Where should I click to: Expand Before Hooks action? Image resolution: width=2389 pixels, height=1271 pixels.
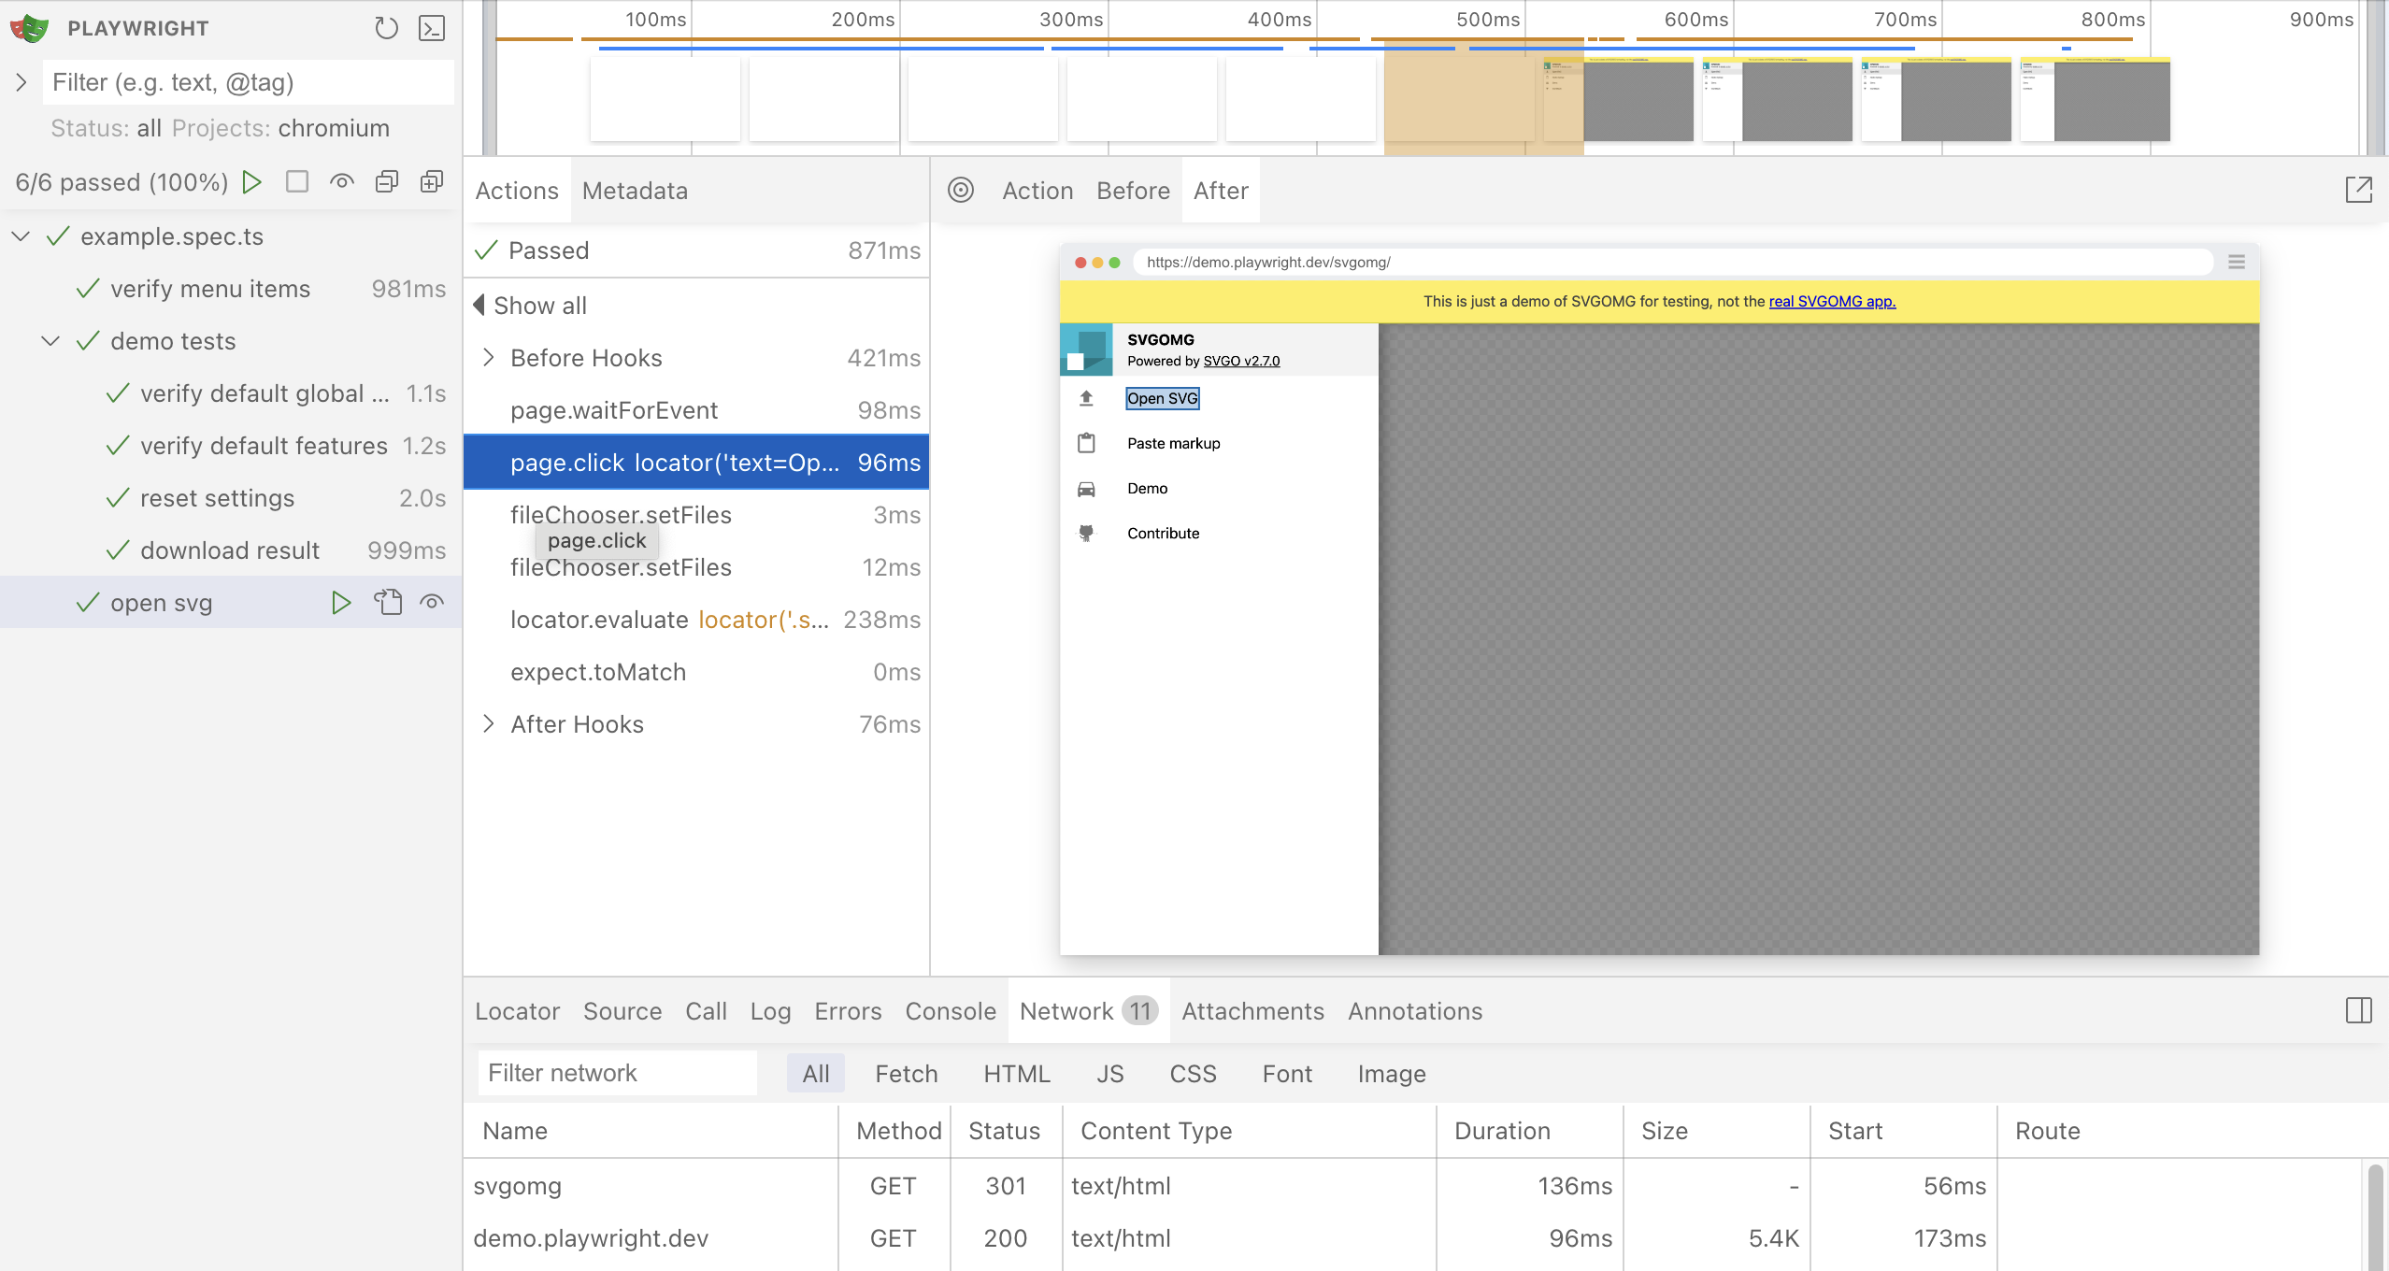[x=488, y=357]
